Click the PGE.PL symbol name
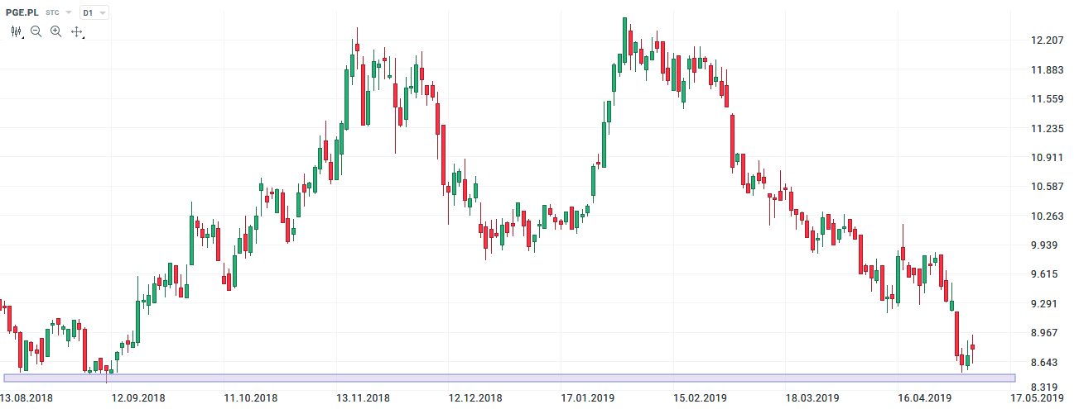This screenshot has width=1079, height=409. (22, 13)
